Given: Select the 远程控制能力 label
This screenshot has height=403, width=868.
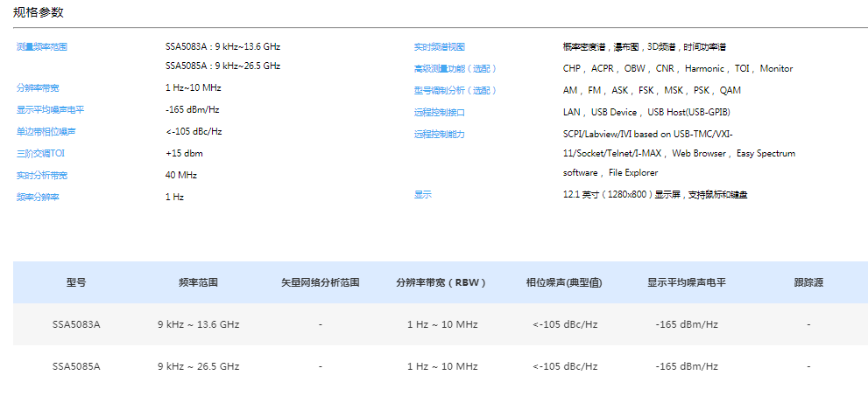Looking at the screenshot, I should [440, 135].
